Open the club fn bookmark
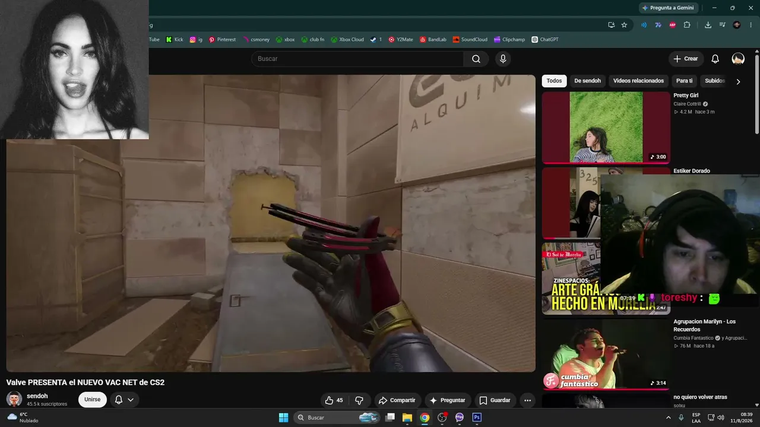The width and height of the screenshot is (760, 427). coord(312,40)
